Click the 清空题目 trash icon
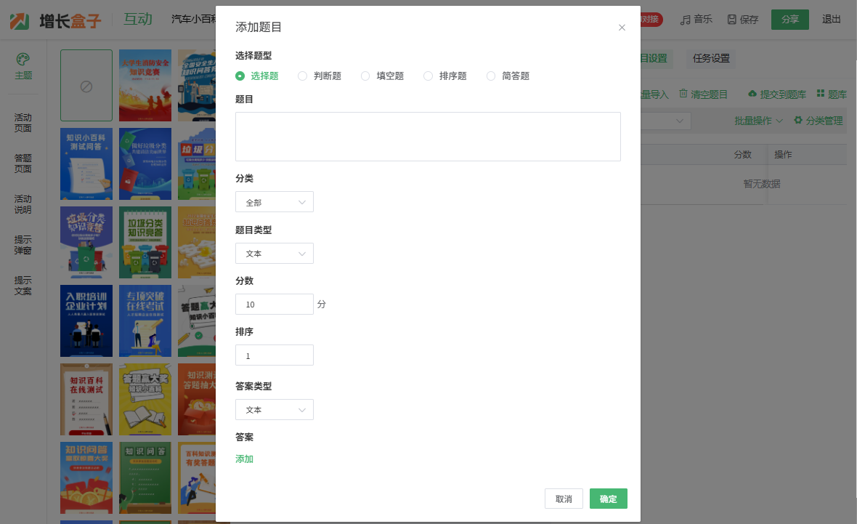857x524 pixels. (683, 94)
